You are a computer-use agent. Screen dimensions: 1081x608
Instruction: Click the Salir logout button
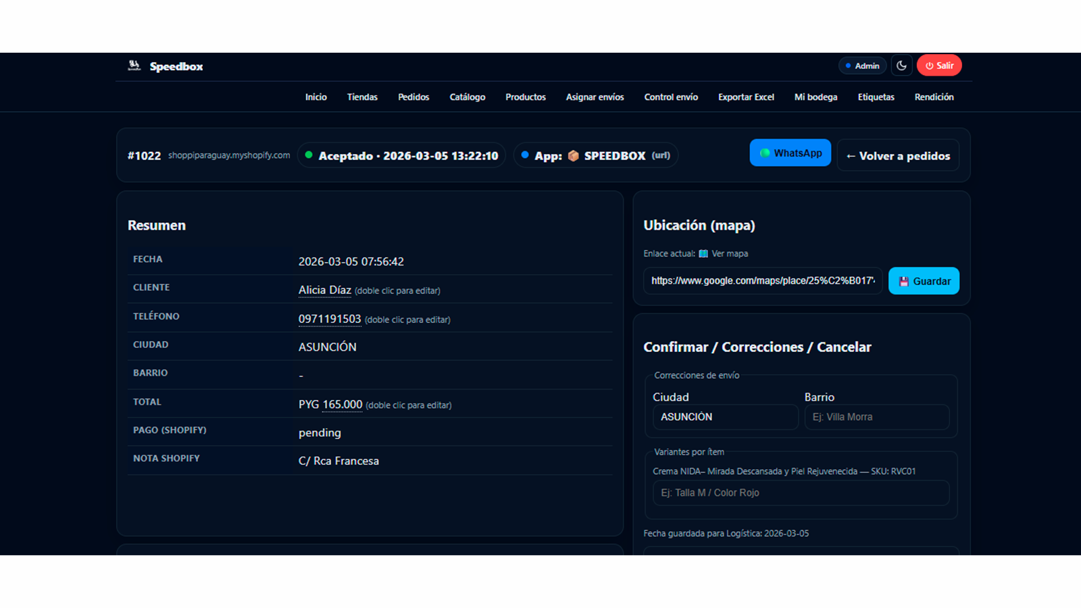[x=939, y=66]
